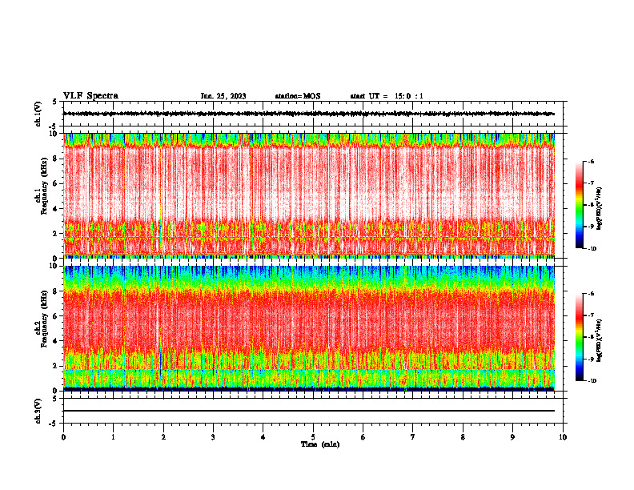Click the "8" kHz tick of ch.1 spectrogram
Image resolution: width=634 pixels, height=490 pixels.
click(56, 159)
